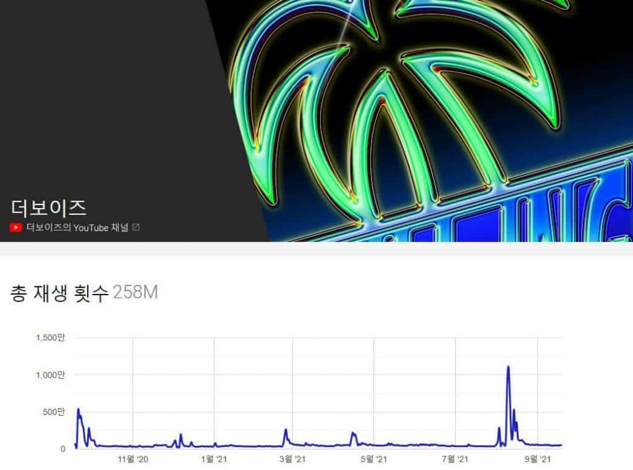Open the 더보이즈의 YouTube 채널 link
The image size is (633, 470).
pyautogui.click(x=77, y=227)
